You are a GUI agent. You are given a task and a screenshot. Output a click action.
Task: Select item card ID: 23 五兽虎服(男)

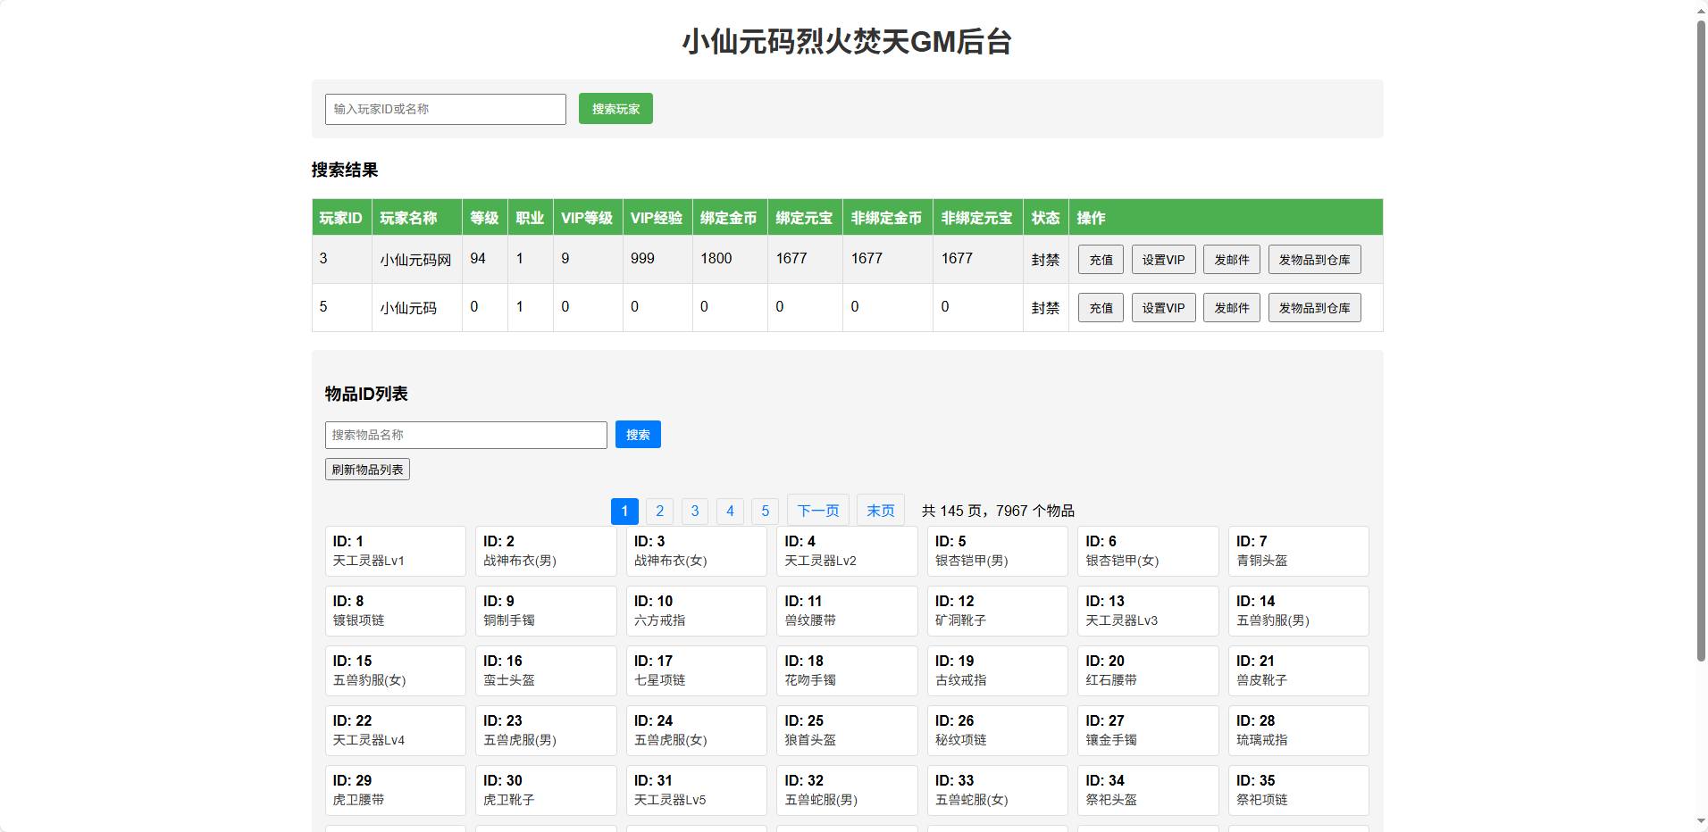tap(546, 730)
